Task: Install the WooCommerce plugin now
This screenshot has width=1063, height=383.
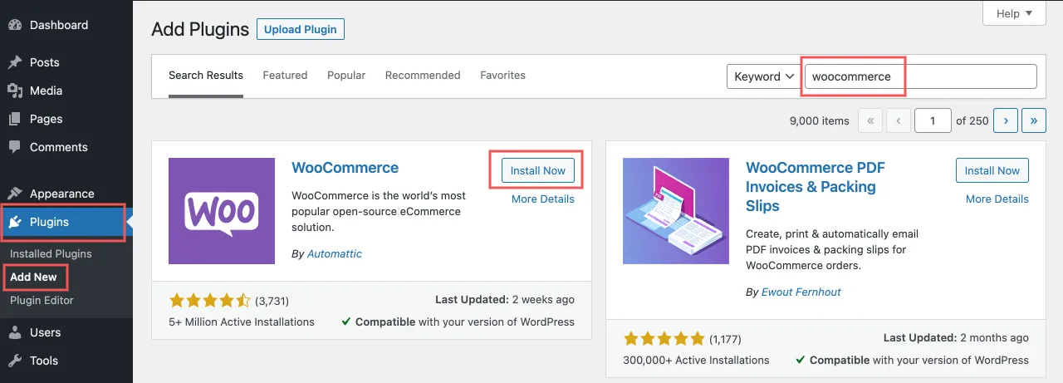Action: pyautogui.click(x=537, y=170)
